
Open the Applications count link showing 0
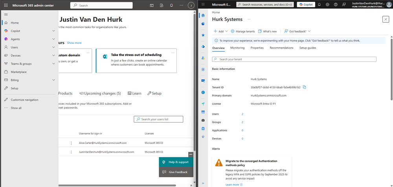[x=242, y=131]
